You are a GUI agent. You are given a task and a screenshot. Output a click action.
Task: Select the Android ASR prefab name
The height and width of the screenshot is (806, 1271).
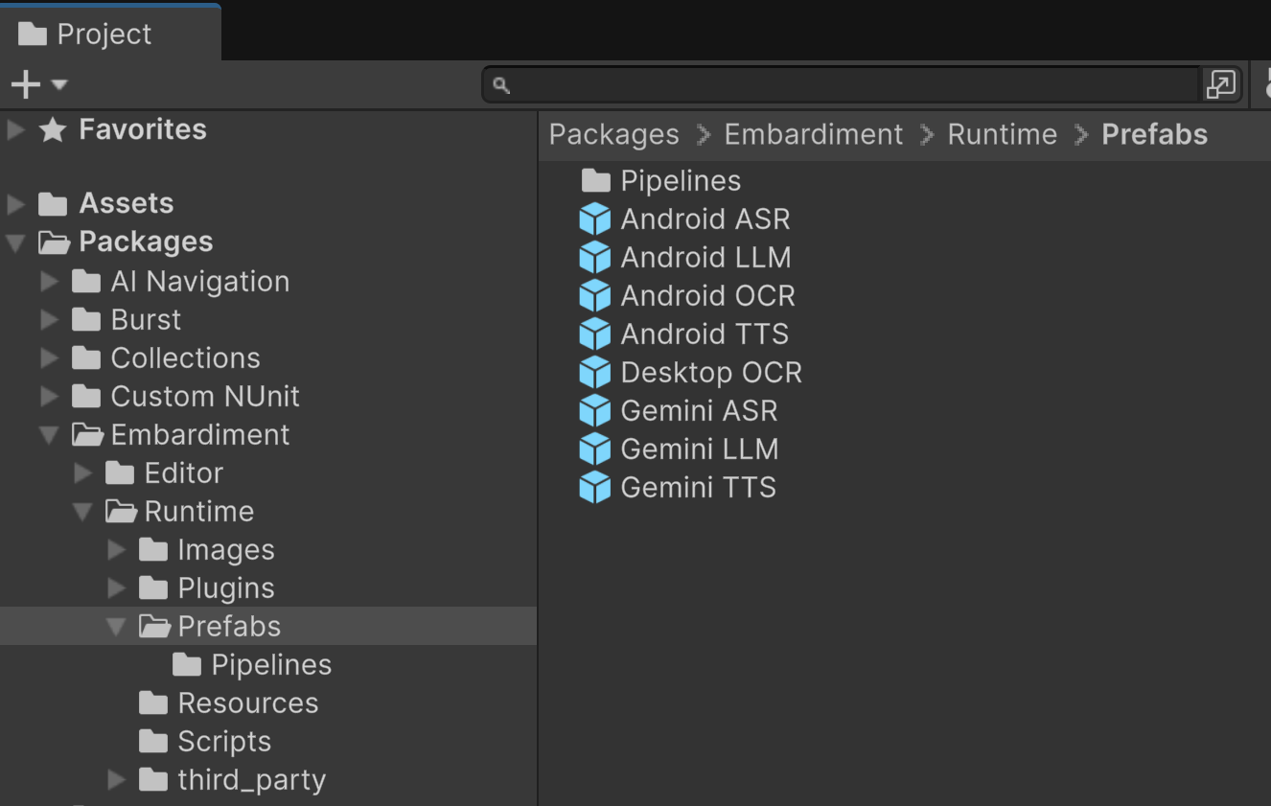click(705, 219)
